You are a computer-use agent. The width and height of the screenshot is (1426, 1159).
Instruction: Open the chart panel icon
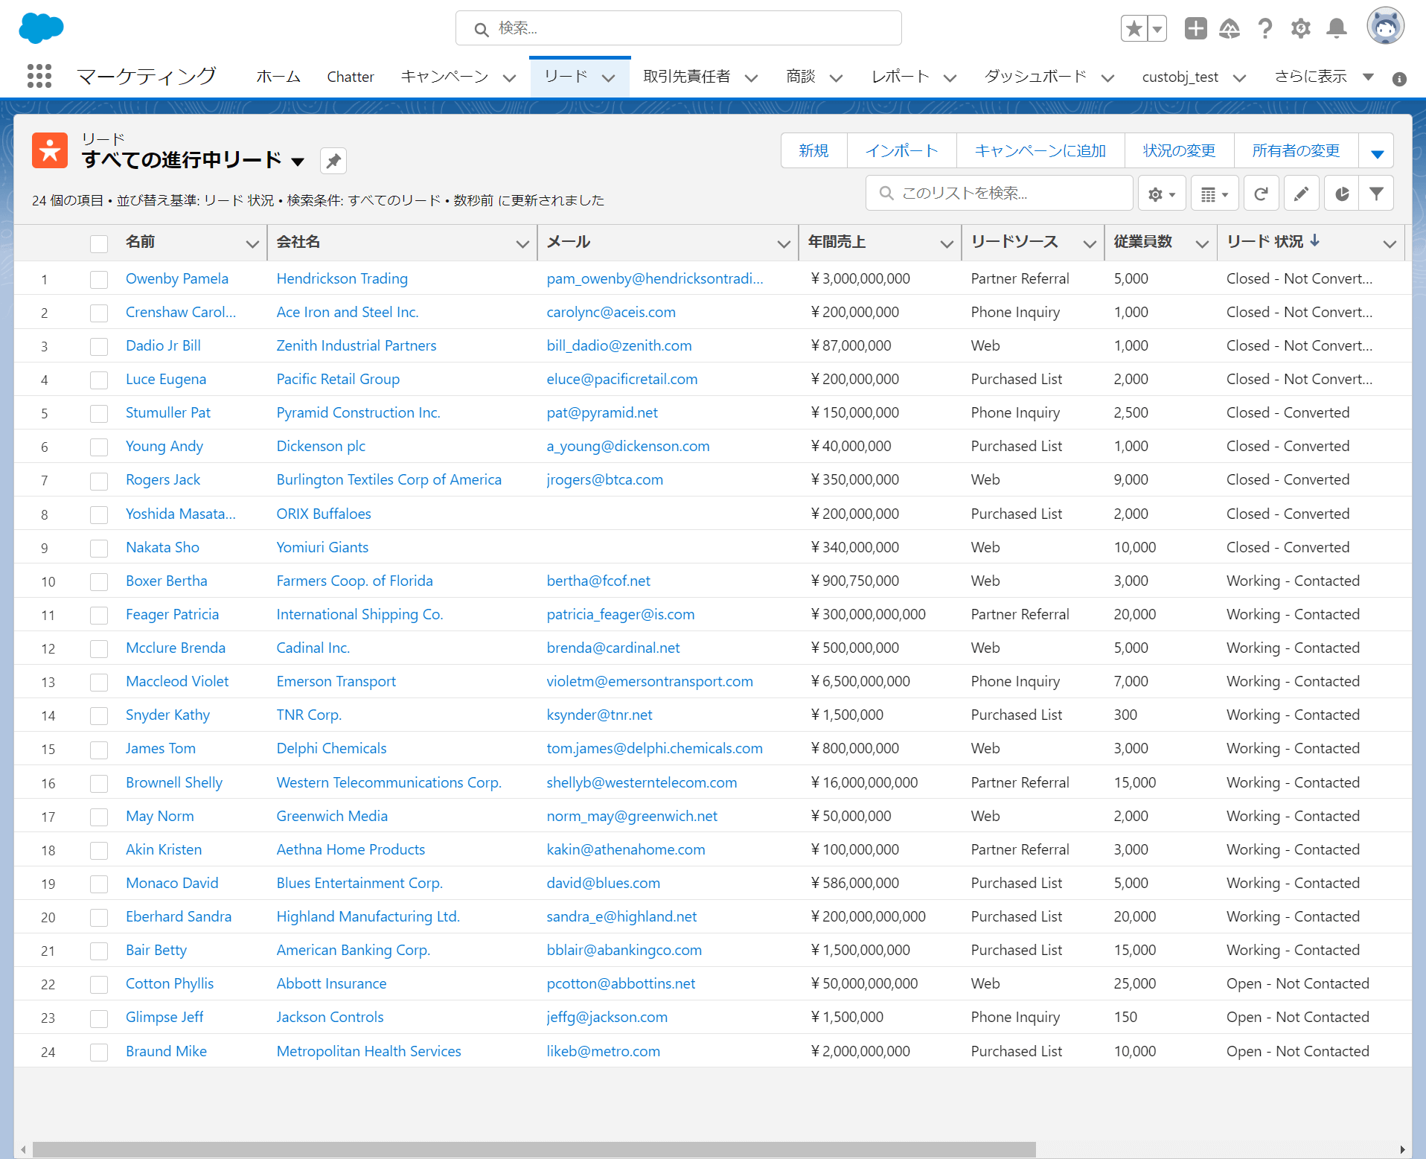pos(1341,194)
